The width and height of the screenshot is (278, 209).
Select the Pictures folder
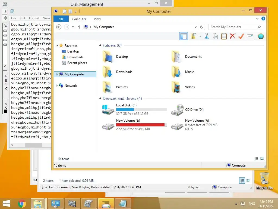click(x=115, y=87)
